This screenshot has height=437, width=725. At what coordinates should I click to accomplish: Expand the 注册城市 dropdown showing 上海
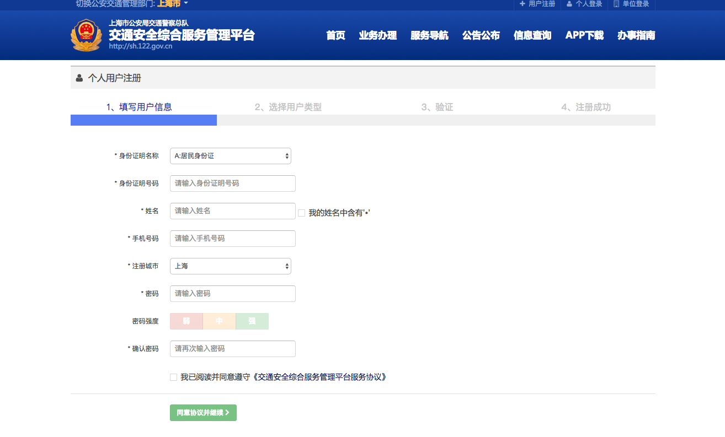coord(231,266)
